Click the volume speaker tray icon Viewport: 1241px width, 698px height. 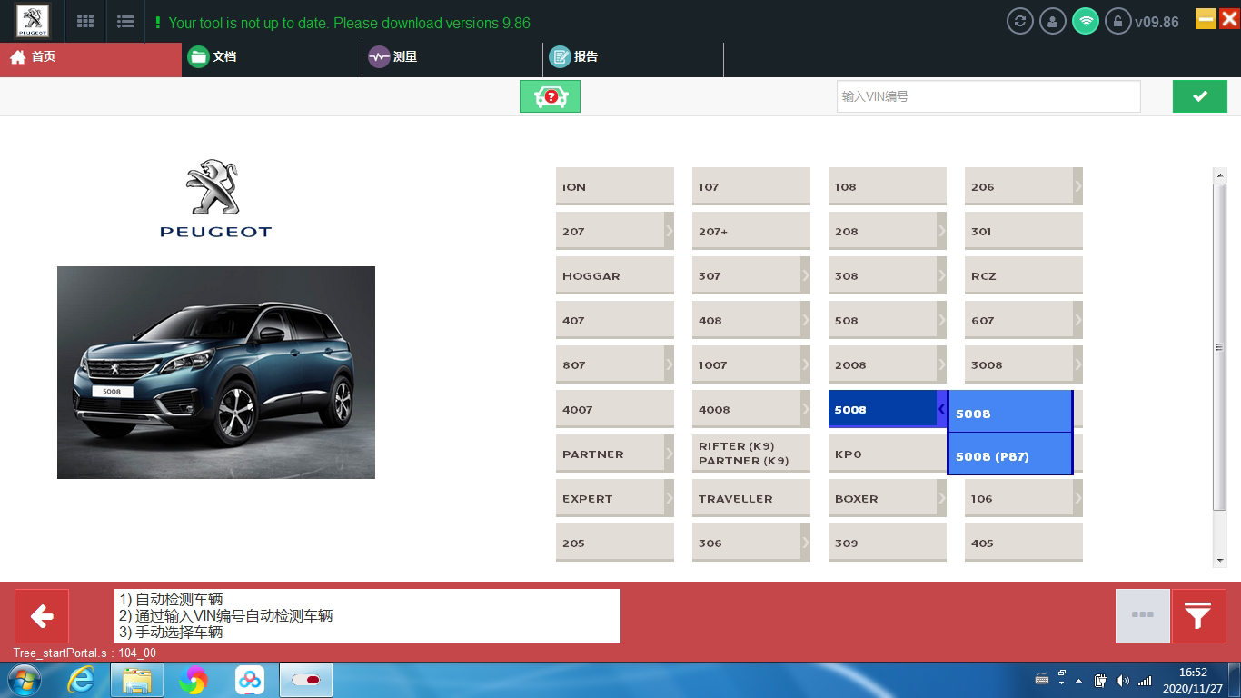pyautogui.click(x=1122, y=681)
